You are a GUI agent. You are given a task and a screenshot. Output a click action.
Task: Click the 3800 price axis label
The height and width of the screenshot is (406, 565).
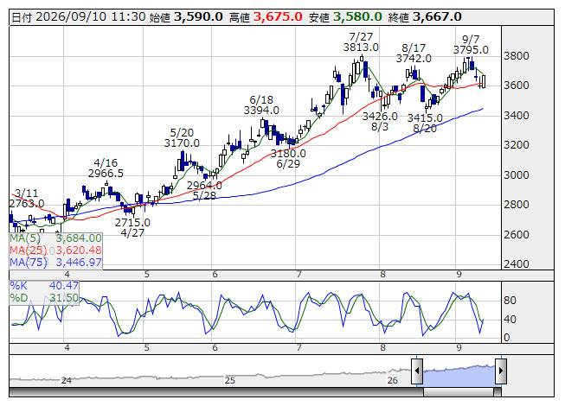coord(517,56)
